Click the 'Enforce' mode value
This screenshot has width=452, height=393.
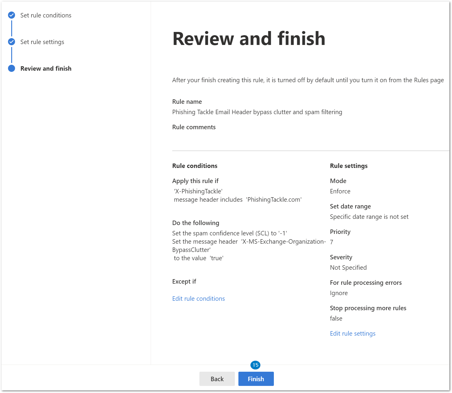click(x=340, y=191)
